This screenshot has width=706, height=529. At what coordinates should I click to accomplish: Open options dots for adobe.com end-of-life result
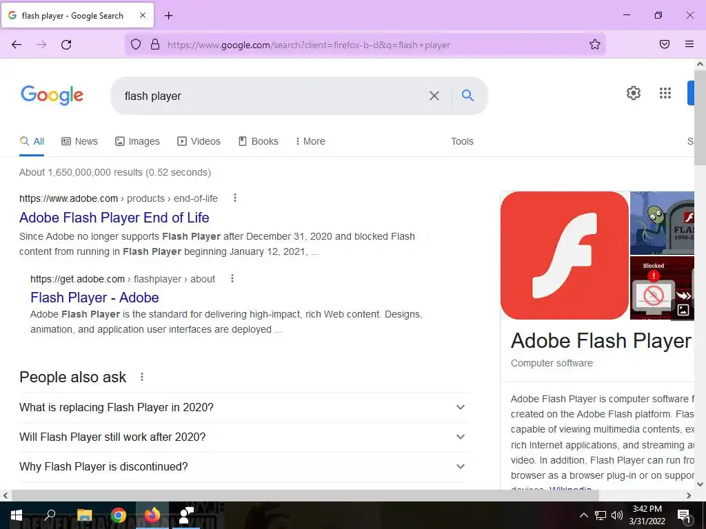click(235, 198)
